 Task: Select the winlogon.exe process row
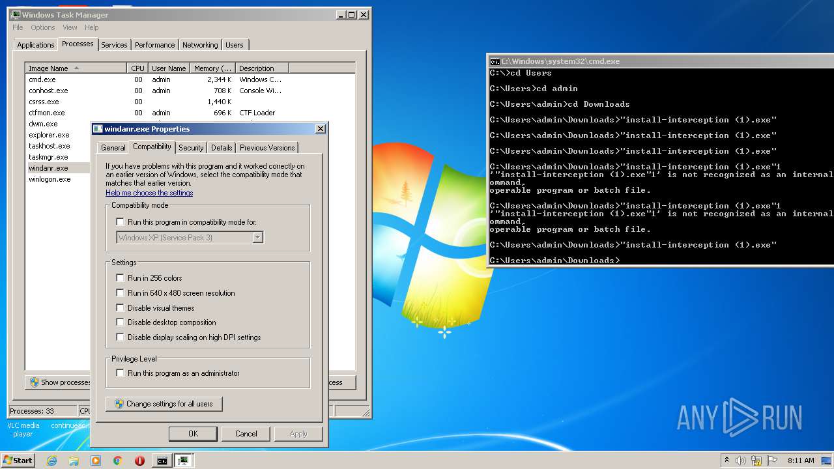tap(58, 179)
